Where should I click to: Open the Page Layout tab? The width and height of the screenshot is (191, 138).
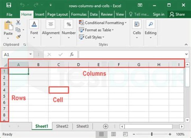[x=57, y=15]
